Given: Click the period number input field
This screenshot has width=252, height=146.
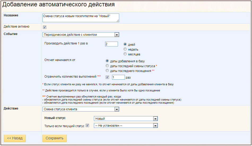Looking at the screenshot, I should (111, 44).
